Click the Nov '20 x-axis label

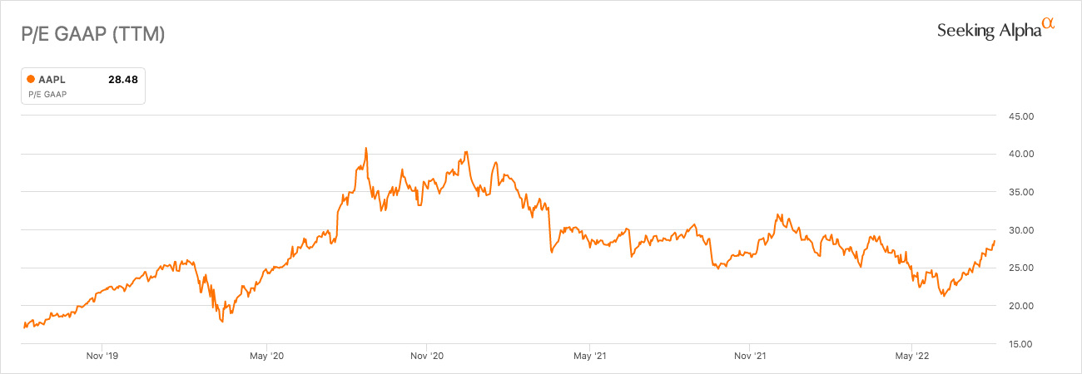point(427,357)
